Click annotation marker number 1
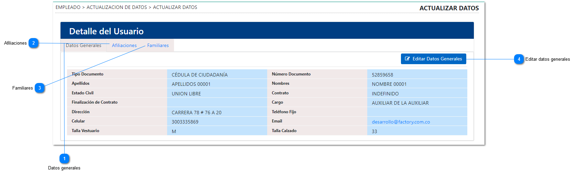 point(64,159)
